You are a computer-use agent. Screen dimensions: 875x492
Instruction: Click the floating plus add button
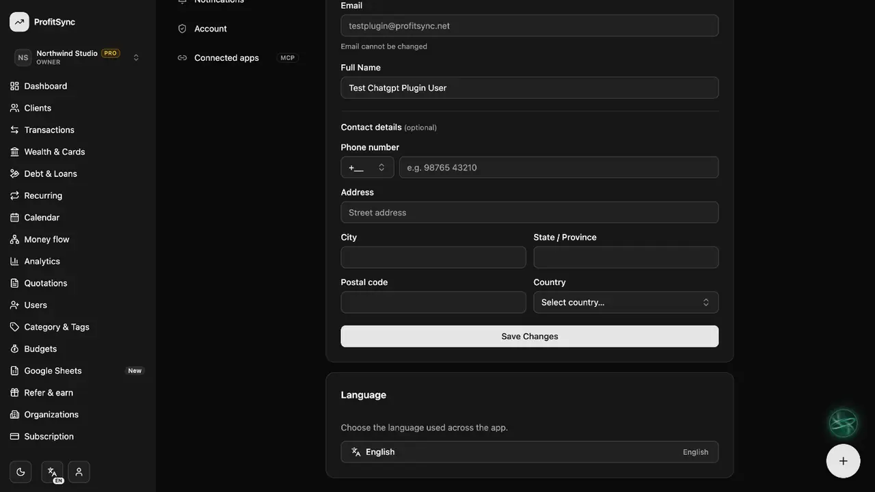click(x=843, y=461)
